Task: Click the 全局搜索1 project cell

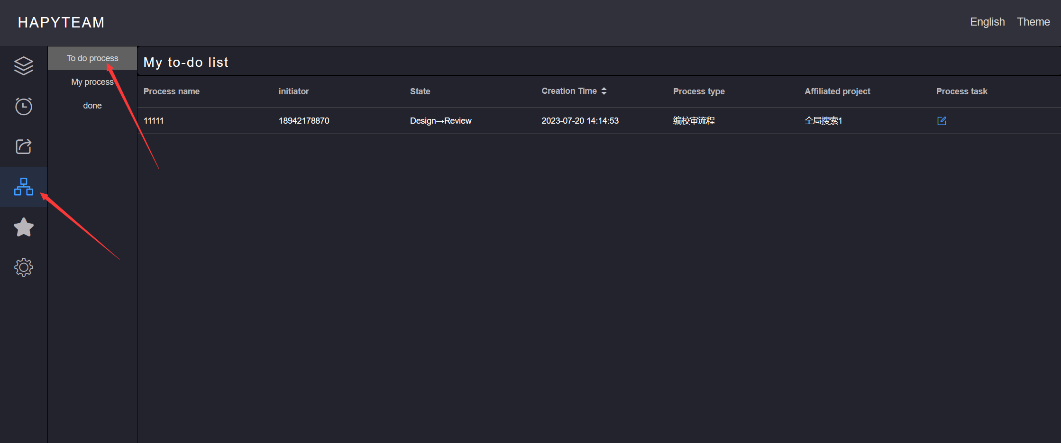Action: pos(823,121)
